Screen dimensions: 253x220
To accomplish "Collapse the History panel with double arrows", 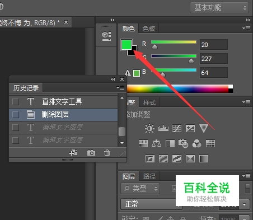I will [x=113, y=79].
